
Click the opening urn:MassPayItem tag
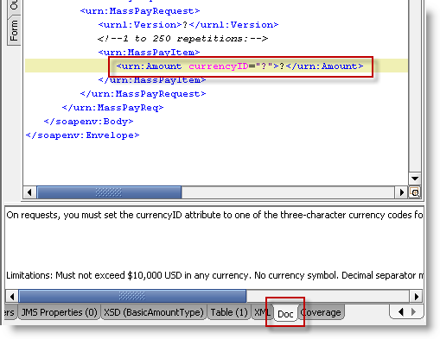pyautogui.click(x=149, y=52)
